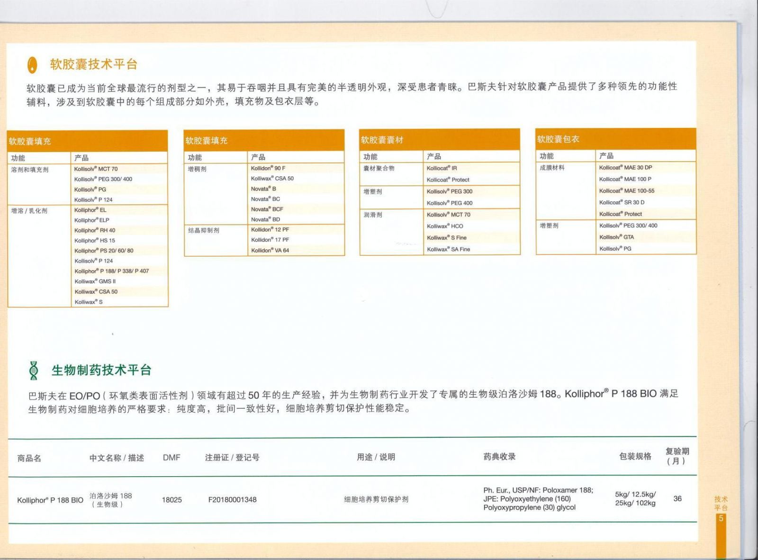This screenshot has height=560, width=758.
Task: Click the Kolliwax SA Fine row
Action: coord(472,249)
